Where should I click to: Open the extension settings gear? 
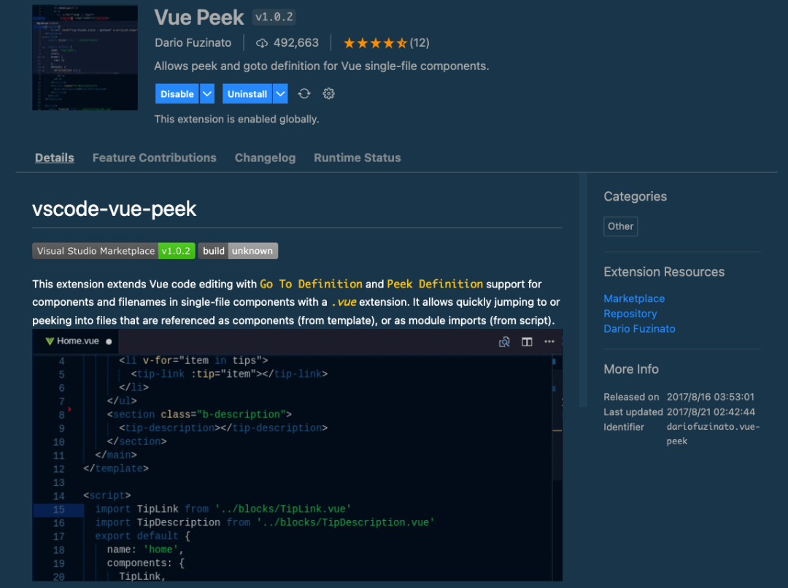click(x=328, y=93)
